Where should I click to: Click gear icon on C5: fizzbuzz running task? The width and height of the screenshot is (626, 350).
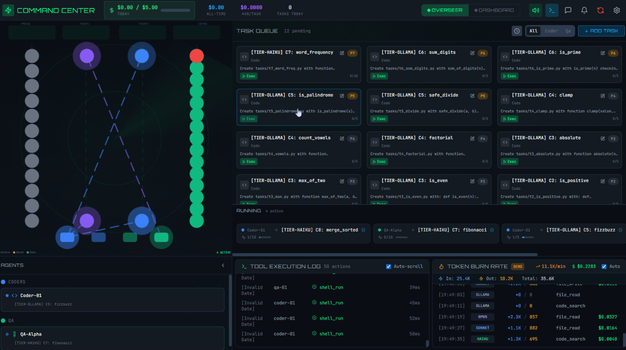point(620,230)
